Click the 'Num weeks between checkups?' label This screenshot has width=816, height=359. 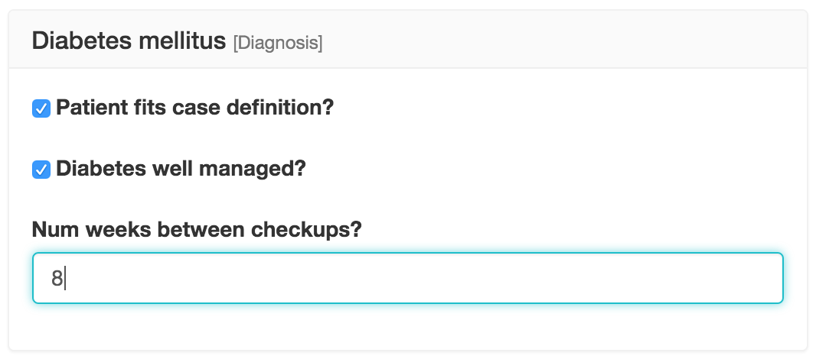[x=197, y=230]
